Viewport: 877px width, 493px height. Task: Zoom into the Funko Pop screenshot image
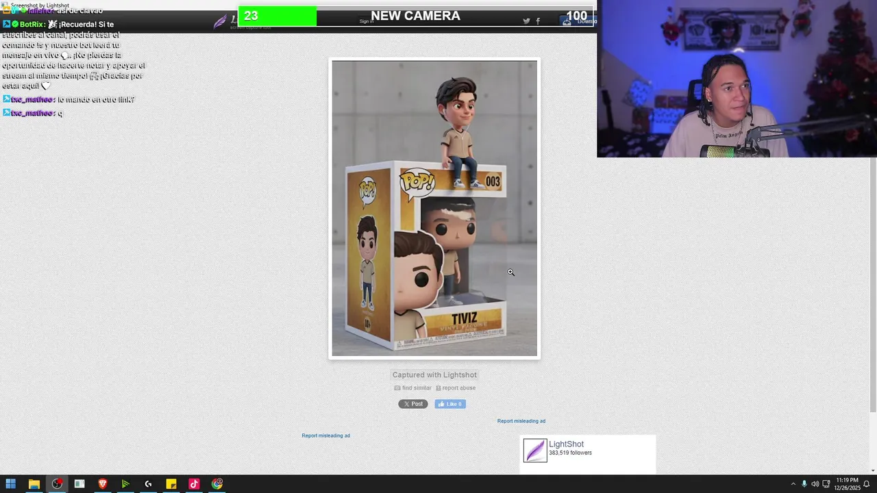click(x=434, y=208)
